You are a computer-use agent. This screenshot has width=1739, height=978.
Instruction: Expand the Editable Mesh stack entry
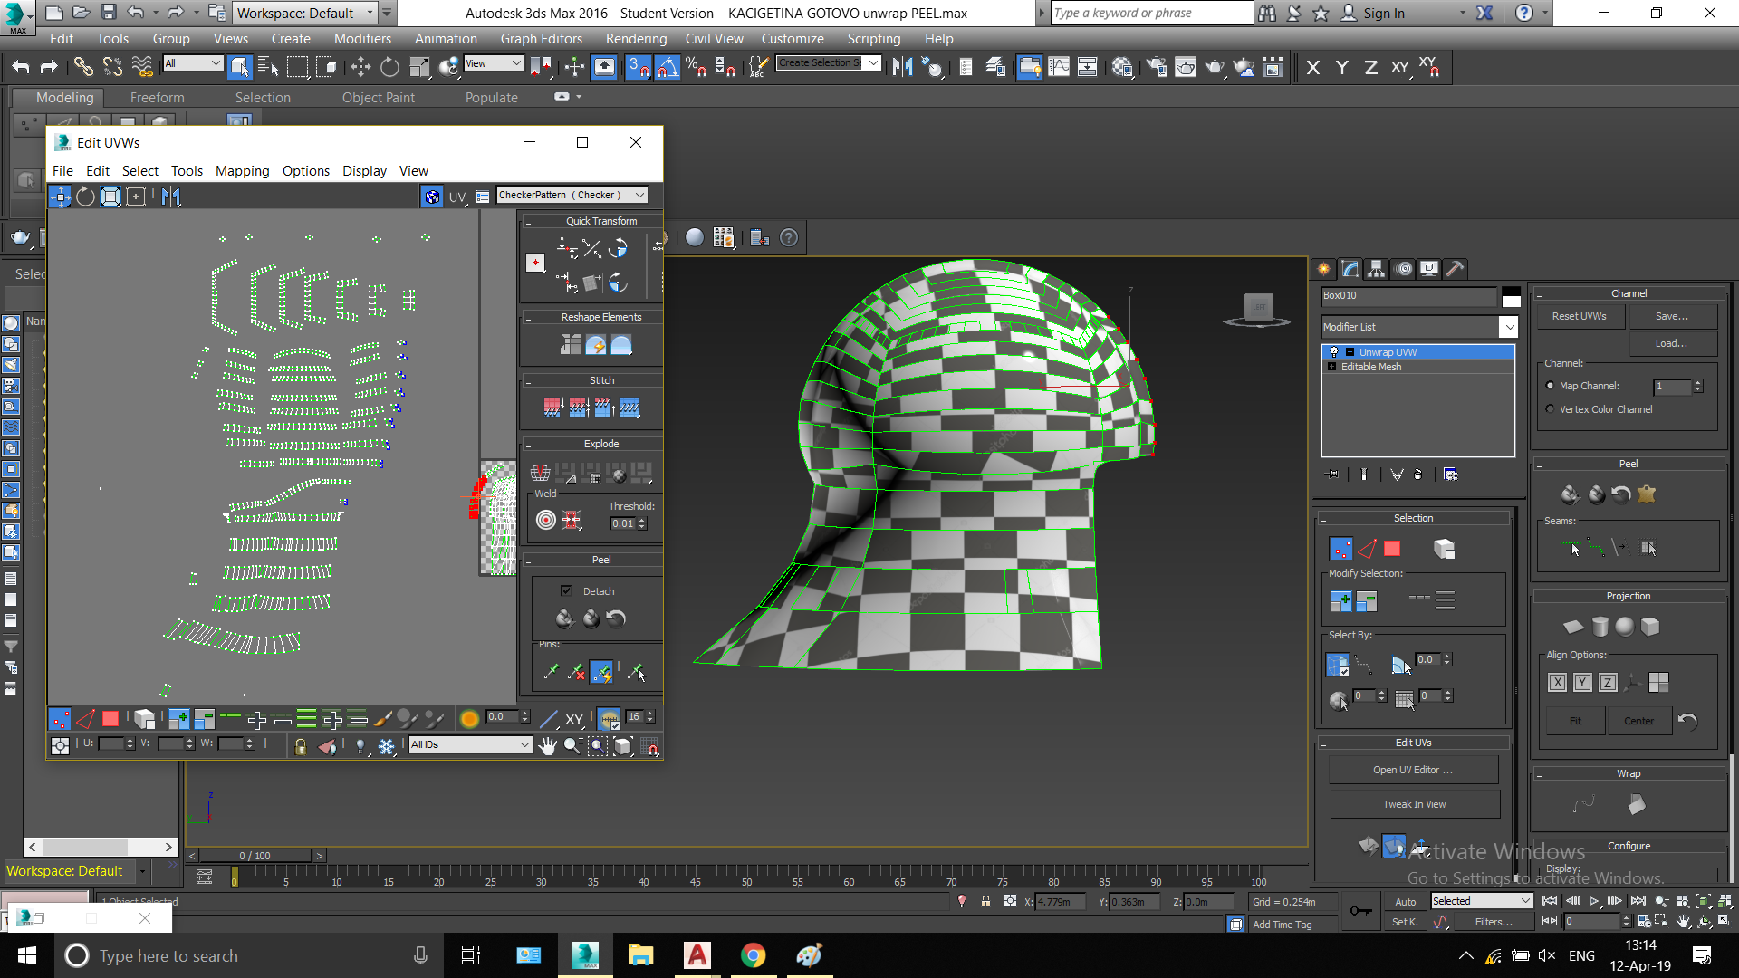click(1332, 367)
